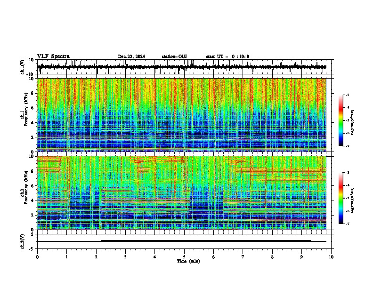373x288 pixels.
Task: Click the thick raised segment of ch.3 trace
Action: tap(206, 241)
